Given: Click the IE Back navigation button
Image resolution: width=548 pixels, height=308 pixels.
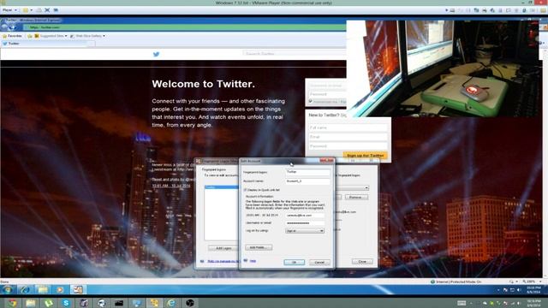Looking at the screenshot, I should pyautogui.click(x=4, y=27).
